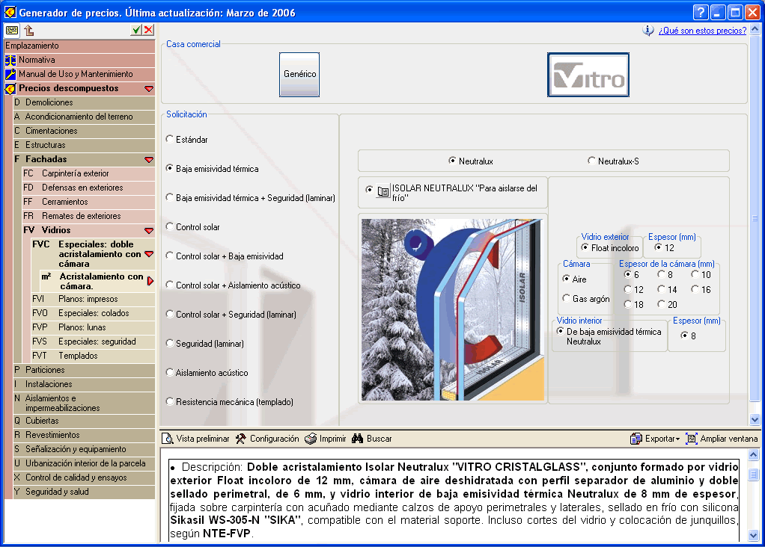Open the Instalaciones chapter
765x547 pixels.
tap(84, 384)
